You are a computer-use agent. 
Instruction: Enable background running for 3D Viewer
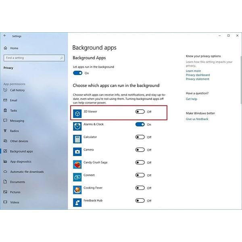(x=140, y=112)
